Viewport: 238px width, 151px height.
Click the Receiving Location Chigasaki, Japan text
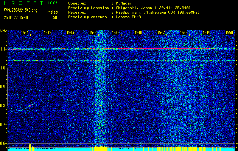coord(153,8)
